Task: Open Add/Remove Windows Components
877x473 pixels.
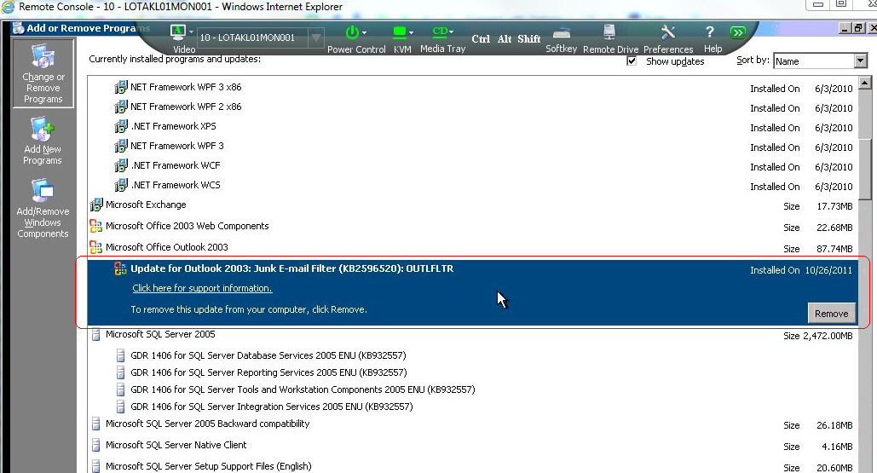Action: 43,209
